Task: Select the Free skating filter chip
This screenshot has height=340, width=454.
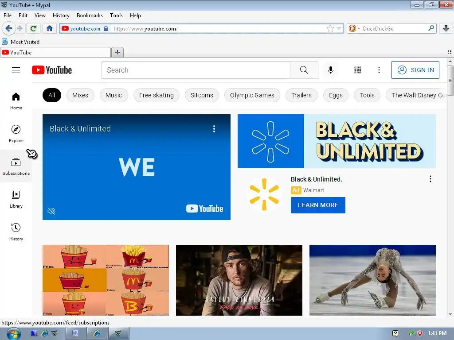Action: [157, 95]
